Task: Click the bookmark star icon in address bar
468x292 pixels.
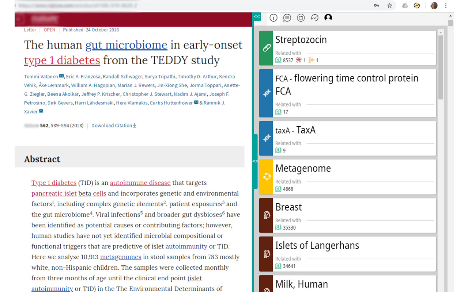Action: pyautogui.click(x=390, y=5)
